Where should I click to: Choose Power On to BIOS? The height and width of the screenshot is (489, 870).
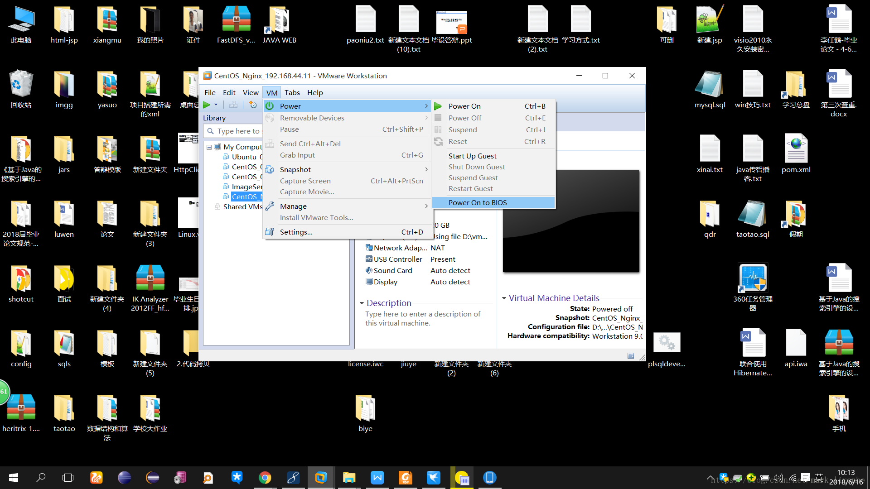[x=493, y=202]
